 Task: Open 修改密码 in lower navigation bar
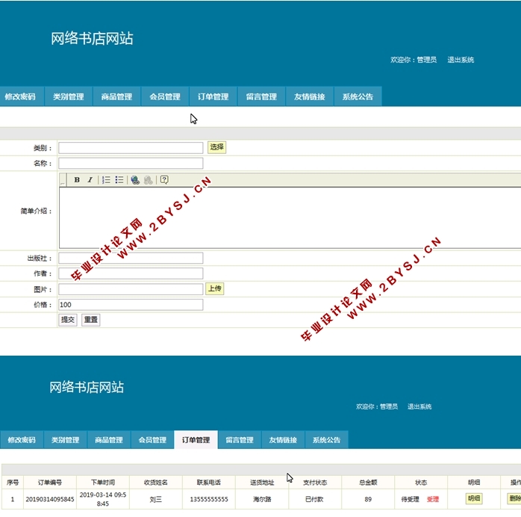point(22,440)
